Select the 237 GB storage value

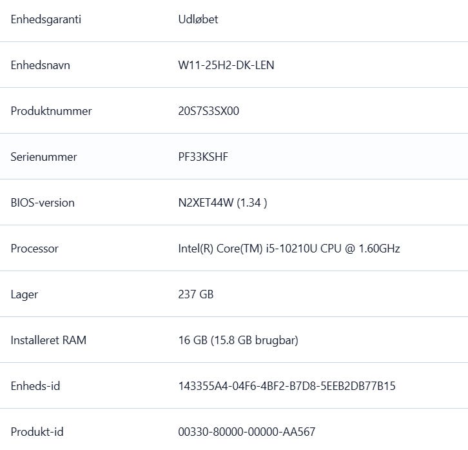(x=196, y=294)
